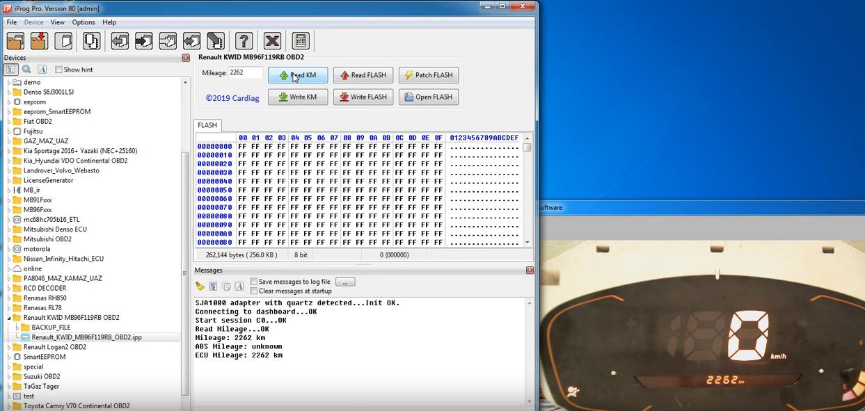Open the Device menu
Screen dimensions: 865x411
(33, 22)
